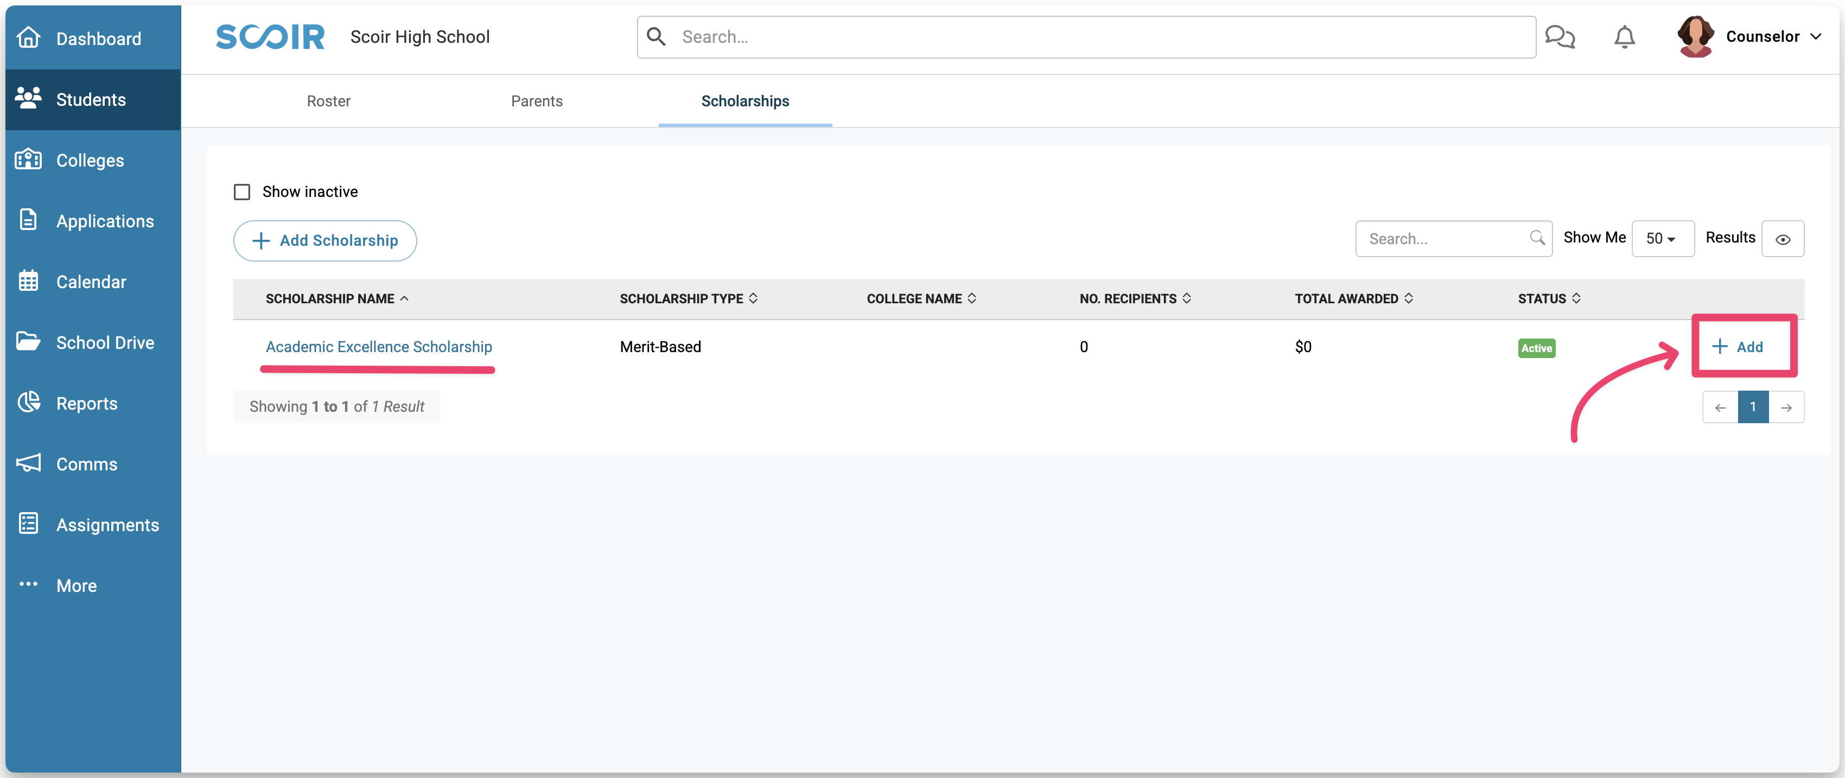Open Comms megaphone icon
This screenshot has height=778, width=1845.
point(29,463)
